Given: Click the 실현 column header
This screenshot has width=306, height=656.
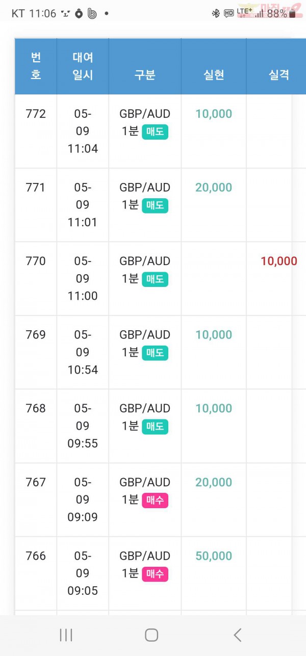Looking at the screenshot, I should [x=214, y=75].
